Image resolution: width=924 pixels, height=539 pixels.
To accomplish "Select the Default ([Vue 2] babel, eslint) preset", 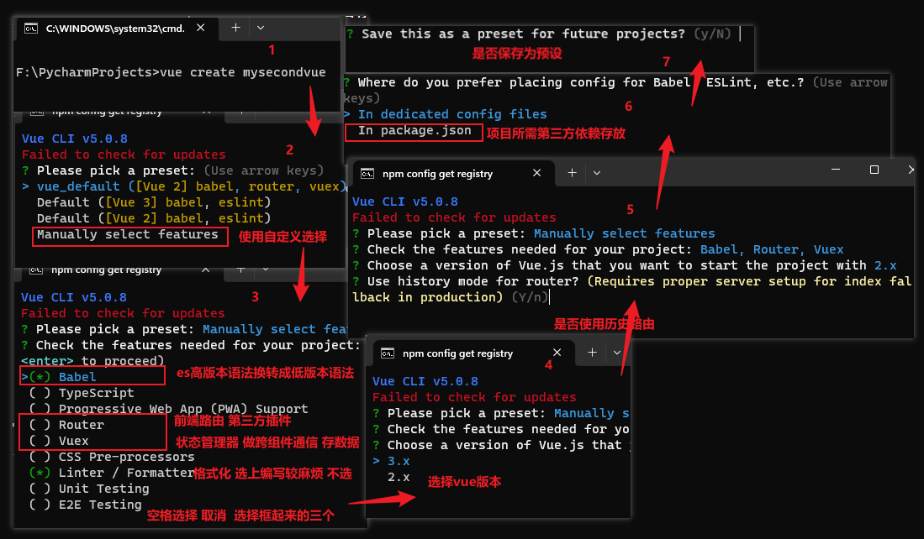I will [x=154, y=218].
